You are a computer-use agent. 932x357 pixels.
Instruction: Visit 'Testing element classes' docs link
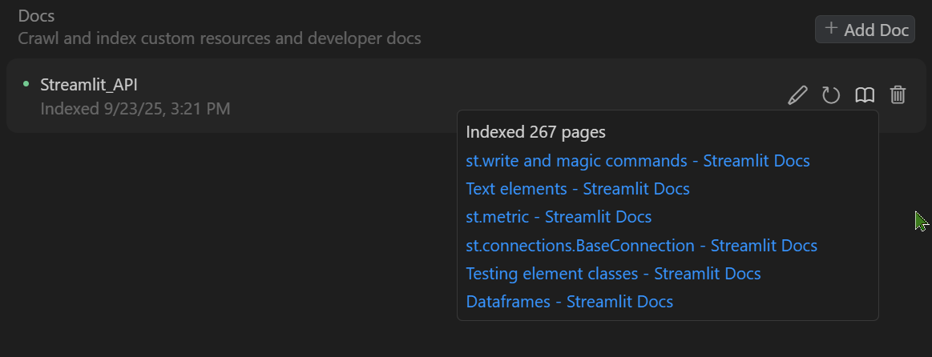click(613, 274)
